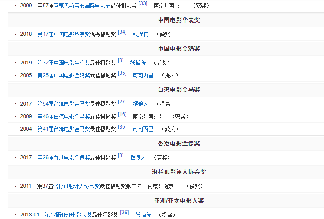Open citation [33] beside 第57届圣塞巴斯蒂安国际电影节
The width and height of the screenshot is (324, 219).
click(x=143, y=3)
